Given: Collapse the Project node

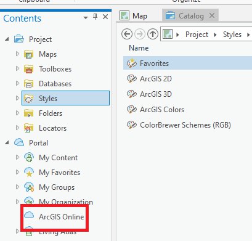Looking at the screenshot, I should point(7,39).
